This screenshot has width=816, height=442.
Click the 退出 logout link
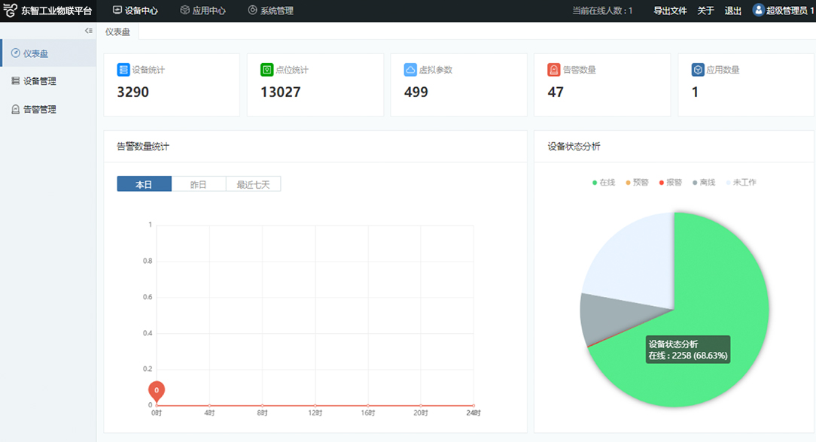[732, 11]
